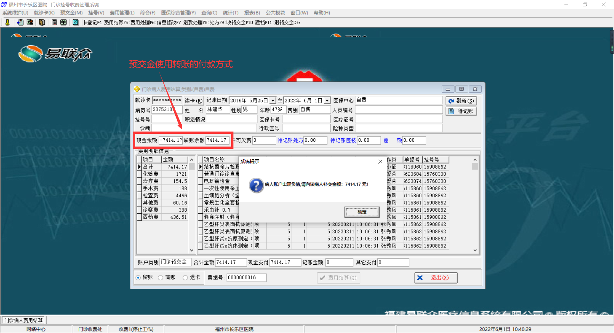Select the 检查费 row in fee list

pyautogui.click(x=162, y=195)
